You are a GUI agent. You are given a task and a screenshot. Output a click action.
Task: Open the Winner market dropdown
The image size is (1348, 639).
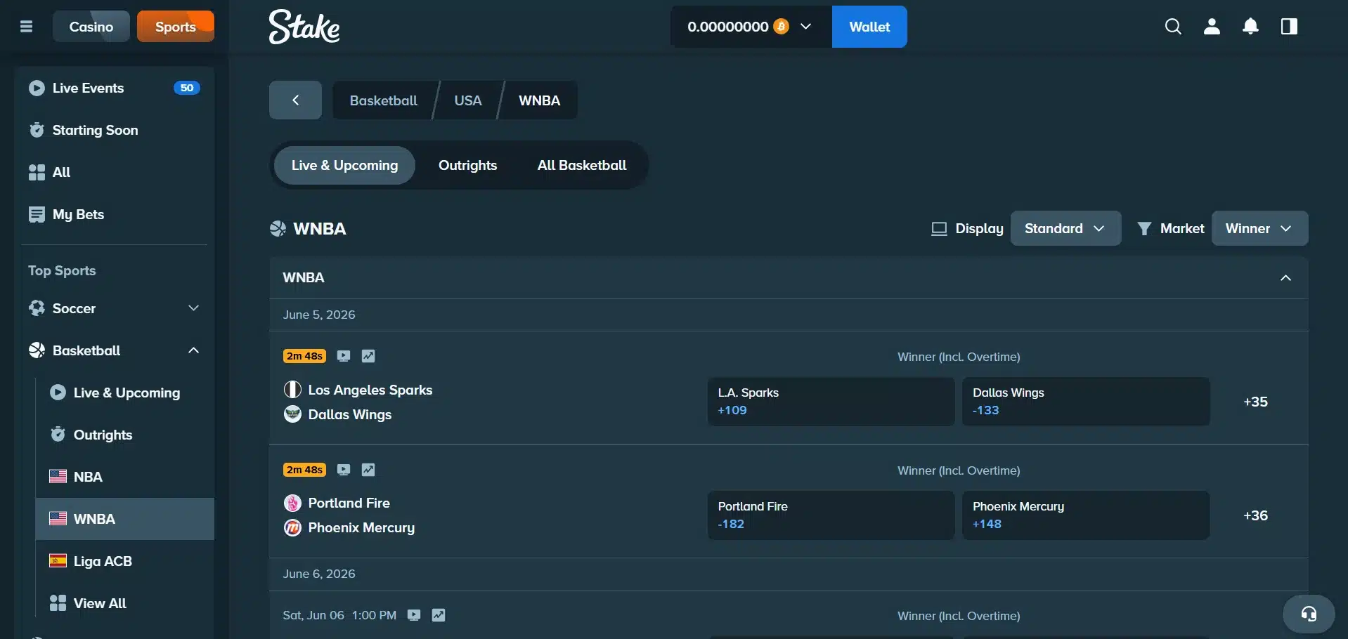(1259, 228)
